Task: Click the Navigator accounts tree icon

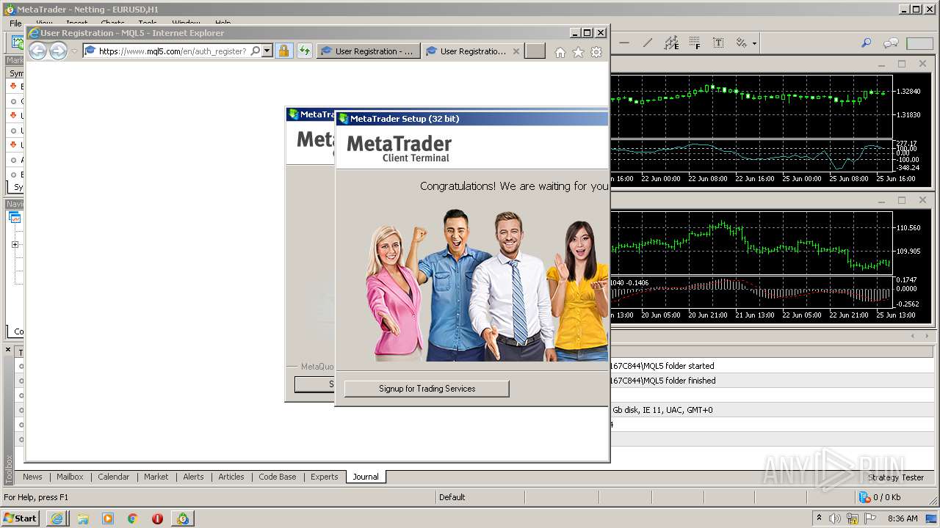Action: (15, 218)
